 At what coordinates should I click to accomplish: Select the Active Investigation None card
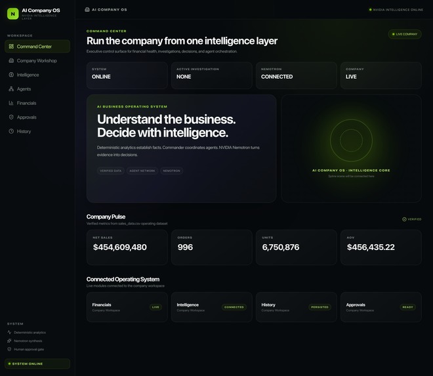pyautogui.click(x=211, y=75)
